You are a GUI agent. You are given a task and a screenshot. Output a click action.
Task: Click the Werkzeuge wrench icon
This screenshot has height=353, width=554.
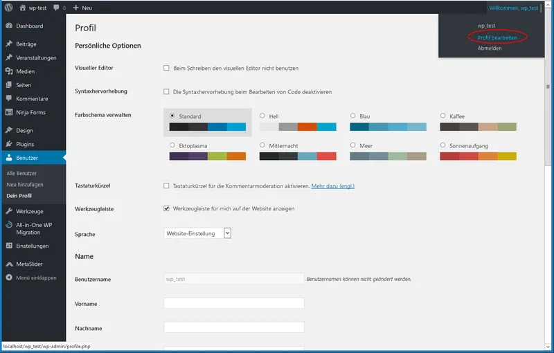pyautogui.click(x=9, y=211)
